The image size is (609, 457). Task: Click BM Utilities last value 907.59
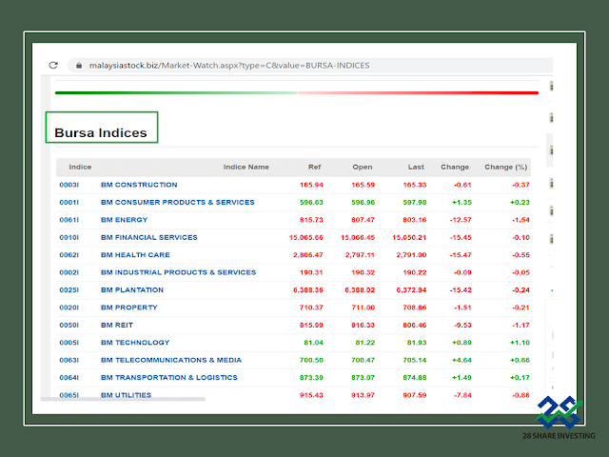(x=415, y=395)
